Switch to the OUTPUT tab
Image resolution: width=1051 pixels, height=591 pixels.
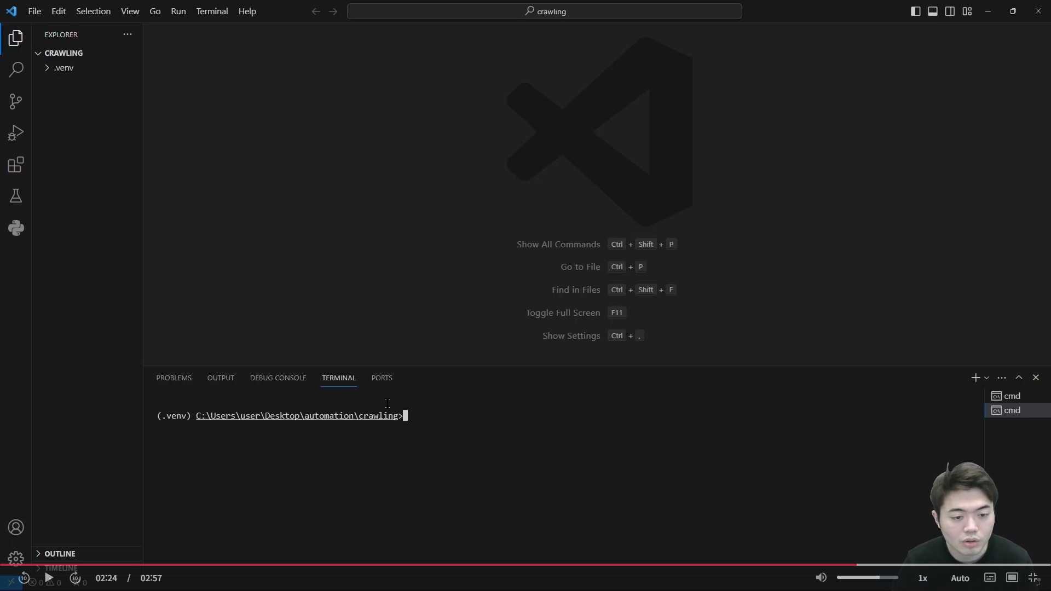coord(221,378)
